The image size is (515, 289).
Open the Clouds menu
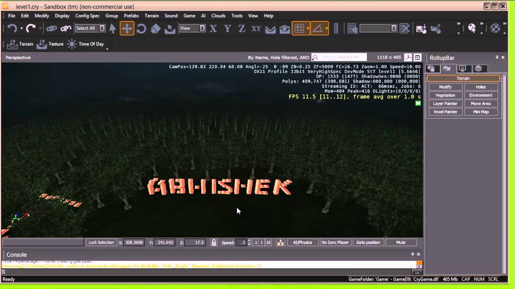(x=218, y=16)
